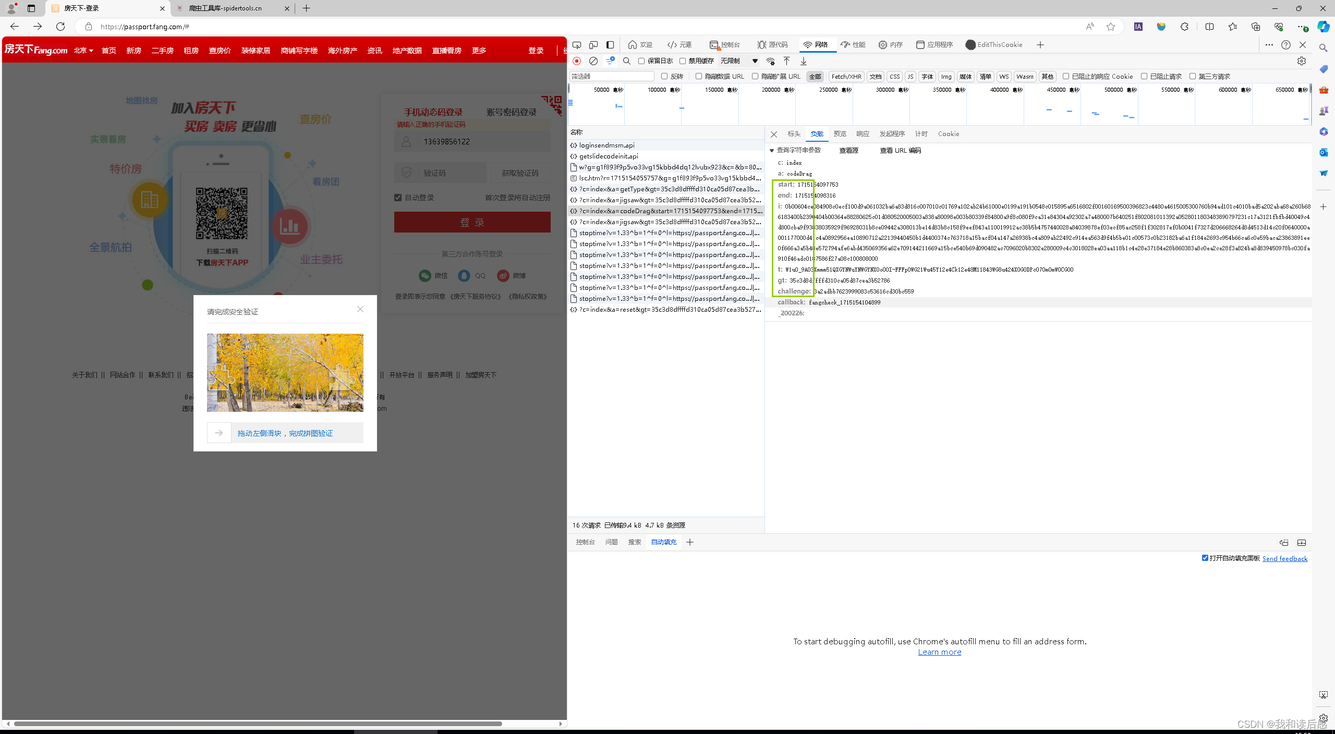Screen dimensions: 1335x734
Task: Switch to Console DevTools tab
Action: click(725, 45)
